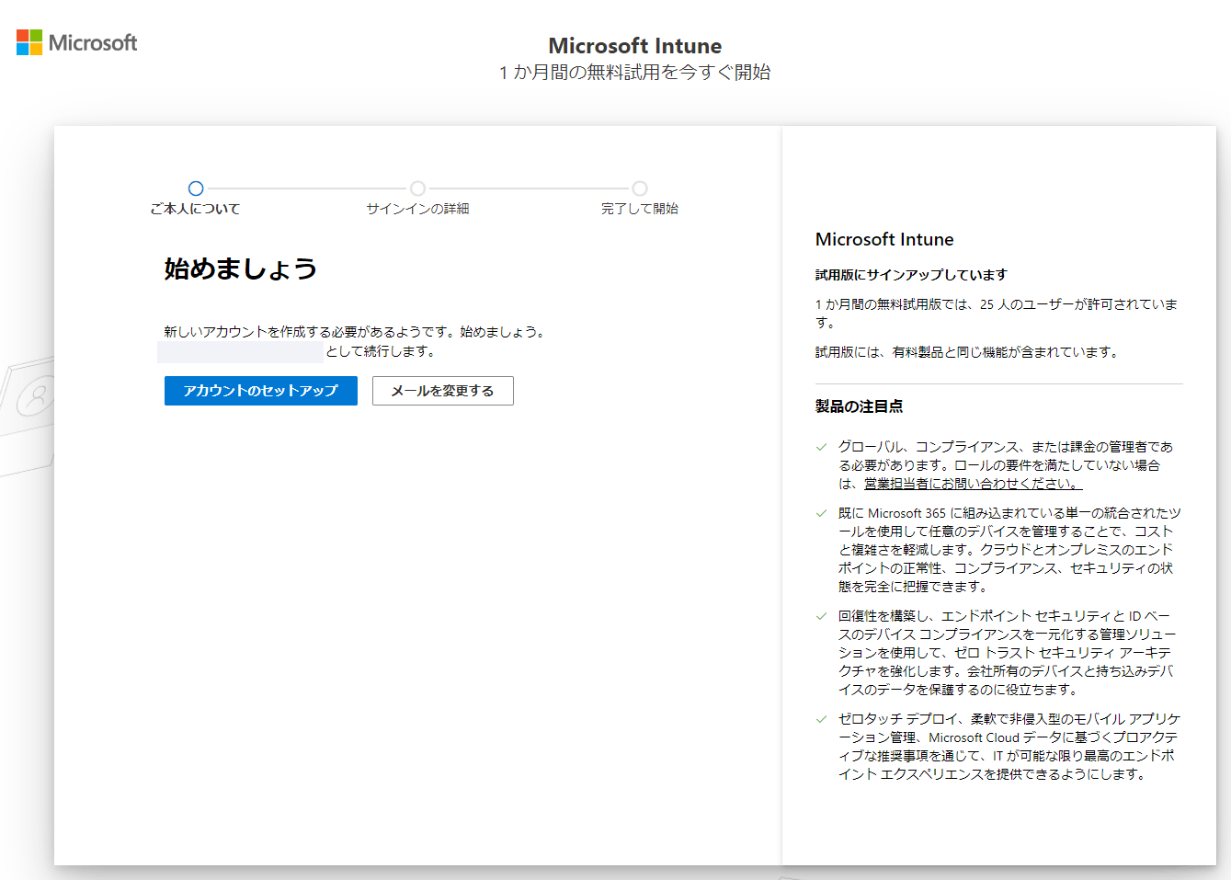The width and height of the screenshot is (1231, 880).
Task: Click the 新しいアカウントを作成する必要 sentence
Action: [356, 332]
